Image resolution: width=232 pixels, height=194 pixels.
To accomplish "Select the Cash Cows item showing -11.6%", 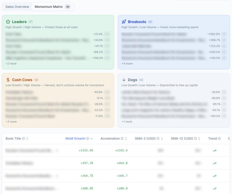I will coord(58,116).
